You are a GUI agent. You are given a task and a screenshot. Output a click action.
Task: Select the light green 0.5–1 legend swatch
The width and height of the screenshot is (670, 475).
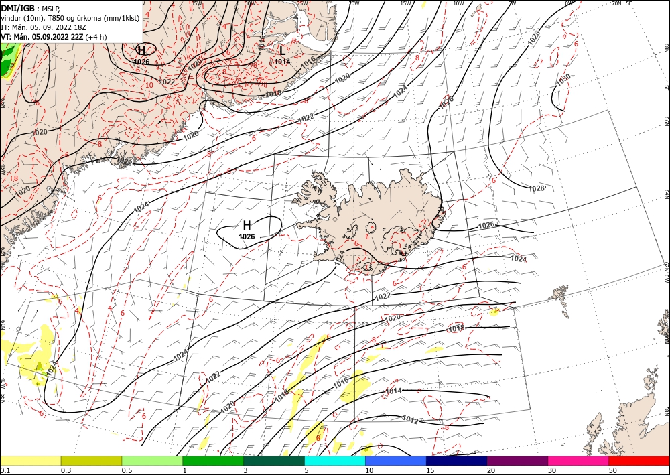point(152,460)
